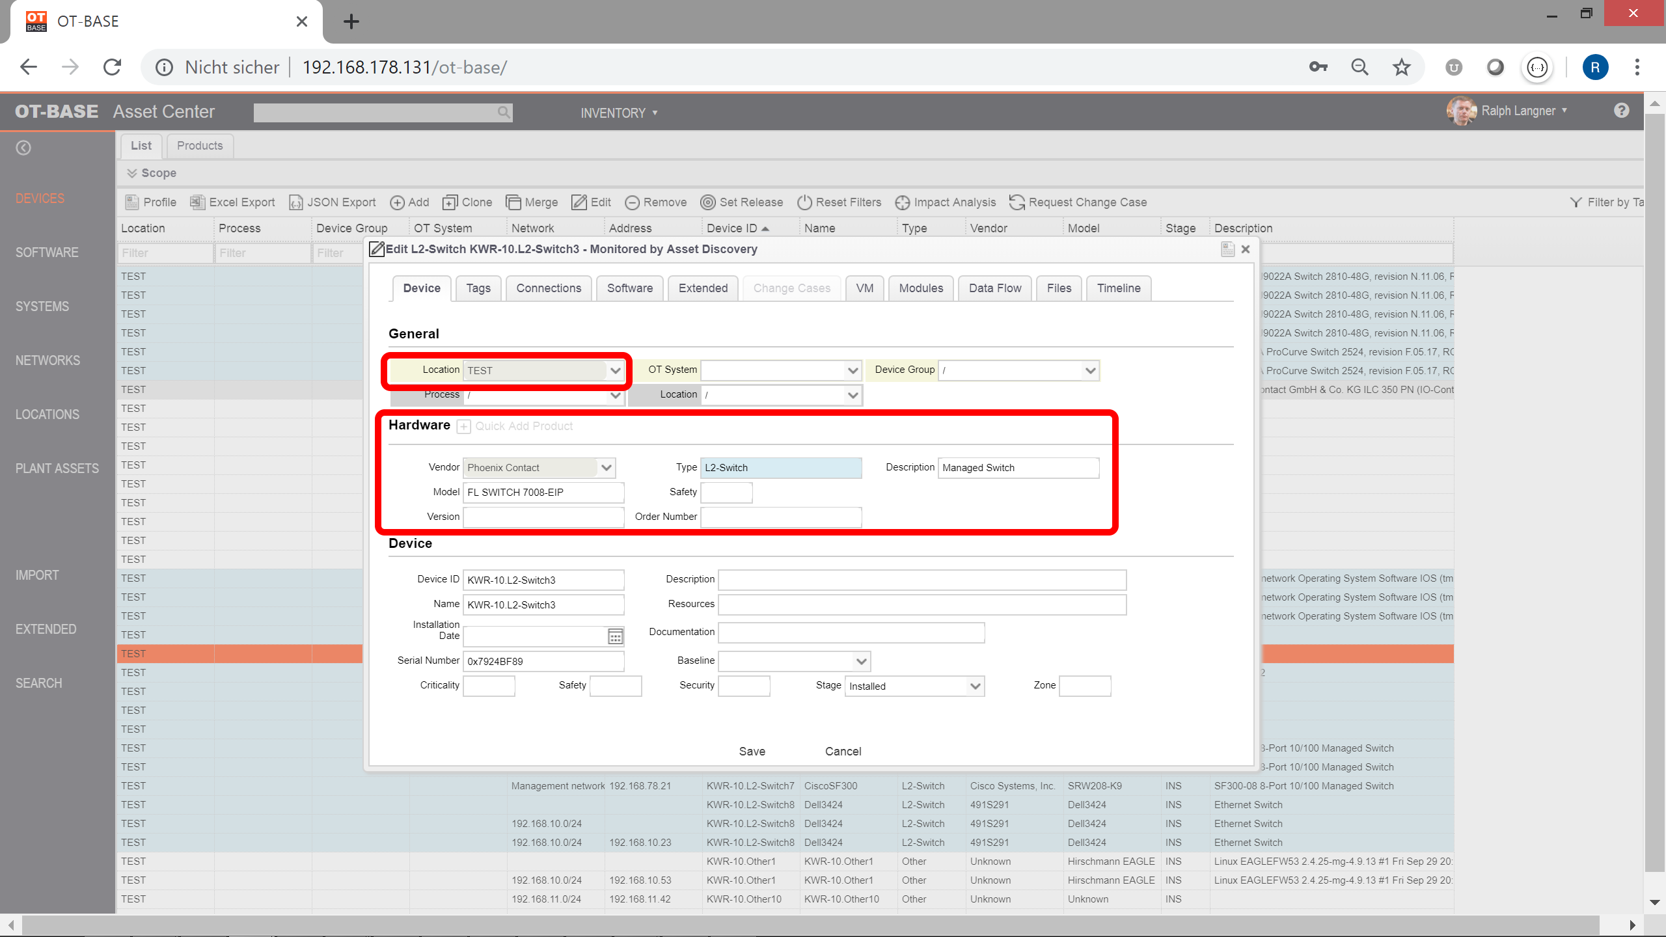
Task: Open the Products tab
Action: [x=200, y=146]
